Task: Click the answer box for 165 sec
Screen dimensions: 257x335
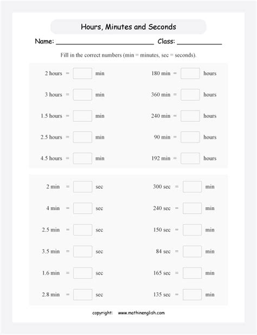Action: 192,273
